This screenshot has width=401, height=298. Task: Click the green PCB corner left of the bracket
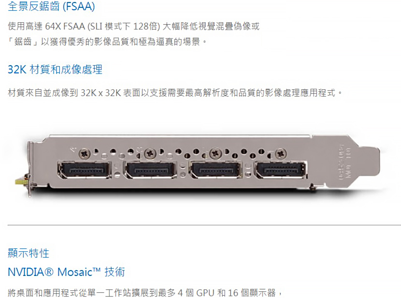[x=21, y=180]
